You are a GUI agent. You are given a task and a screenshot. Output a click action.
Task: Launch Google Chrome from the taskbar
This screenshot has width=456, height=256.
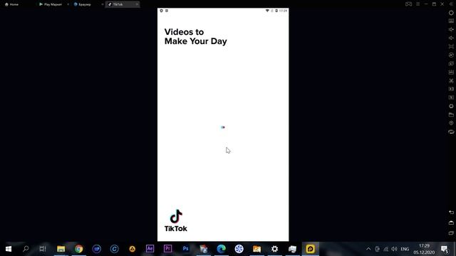click(78, 249)
